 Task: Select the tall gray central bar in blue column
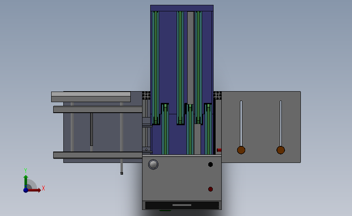coord(190,58)
